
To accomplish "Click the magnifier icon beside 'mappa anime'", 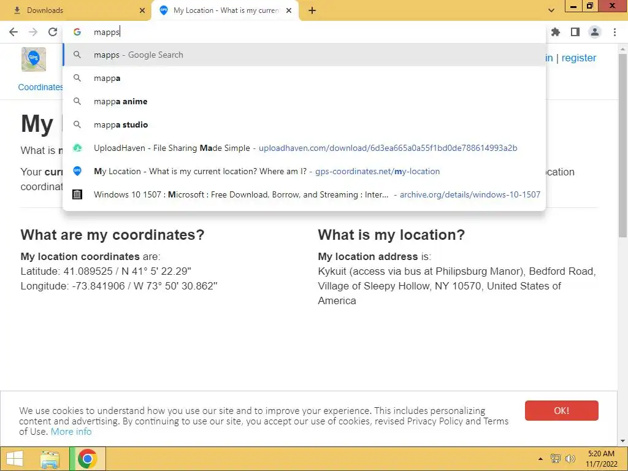I will [77, 101].
